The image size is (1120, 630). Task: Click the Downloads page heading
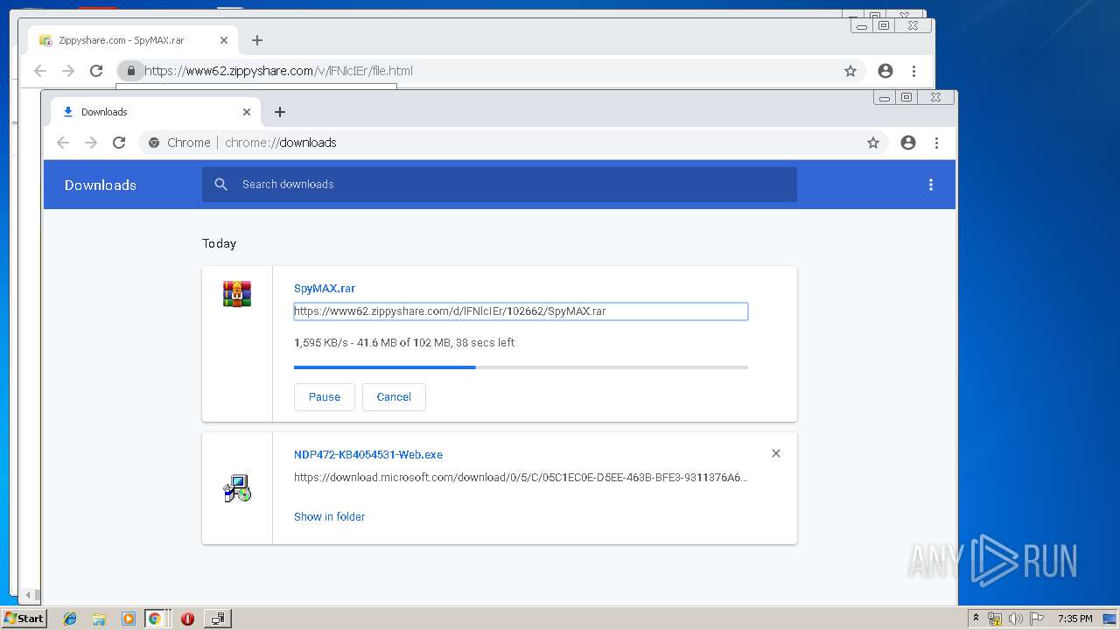pyautogui.click(x=101, y=185)
